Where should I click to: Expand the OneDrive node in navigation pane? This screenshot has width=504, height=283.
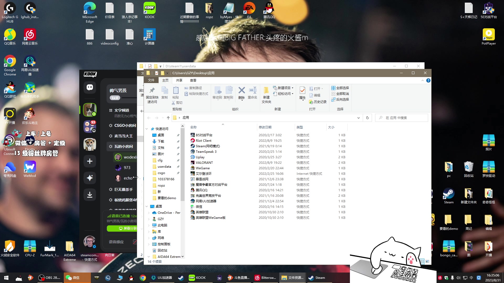coord(149,213)
